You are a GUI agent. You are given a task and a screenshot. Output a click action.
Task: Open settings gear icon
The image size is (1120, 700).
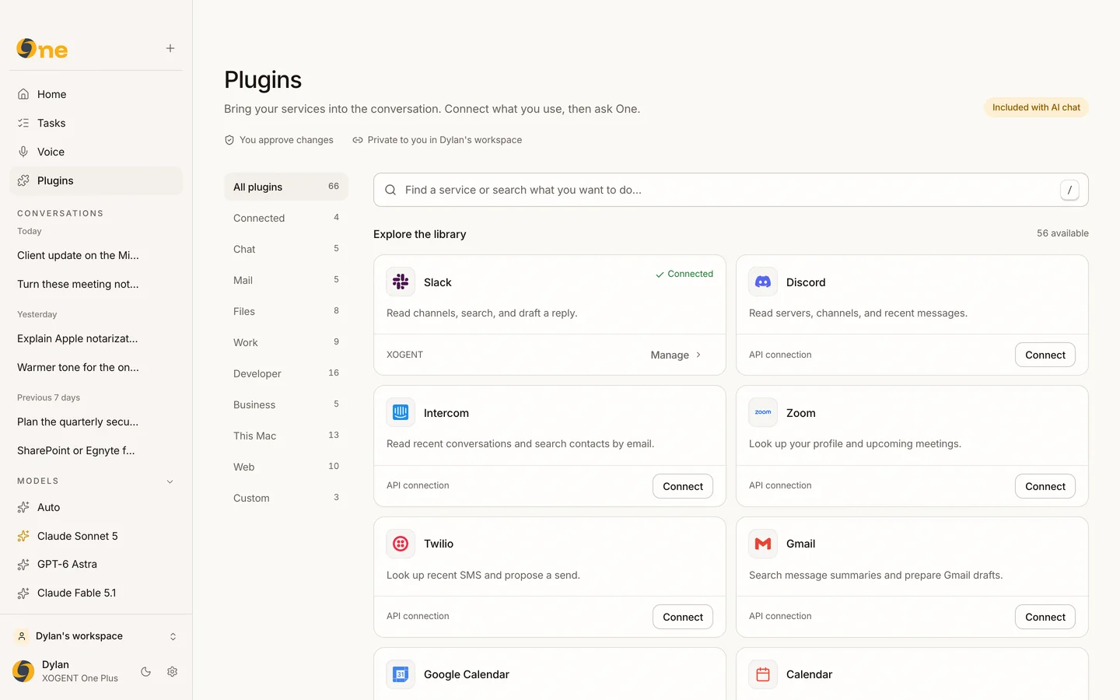click(173, 671)
